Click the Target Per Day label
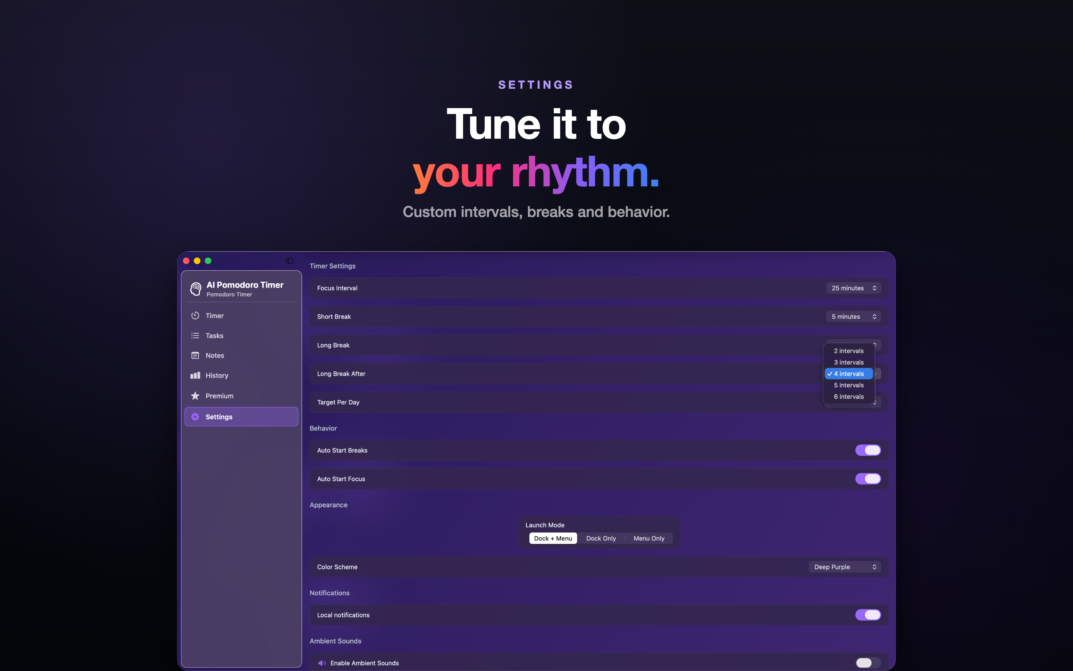This screenshot has height=671, width=1073. (338, 403)
